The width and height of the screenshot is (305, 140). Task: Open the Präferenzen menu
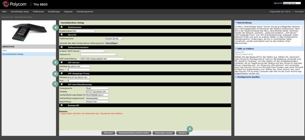[x=38, y=12]
